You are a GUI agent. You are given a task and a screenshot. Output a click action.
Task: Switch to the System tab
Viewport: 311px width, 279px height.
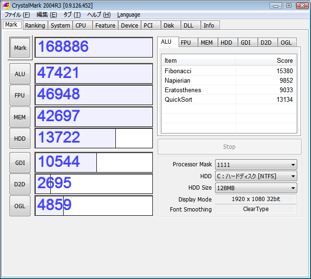(60, 25)
